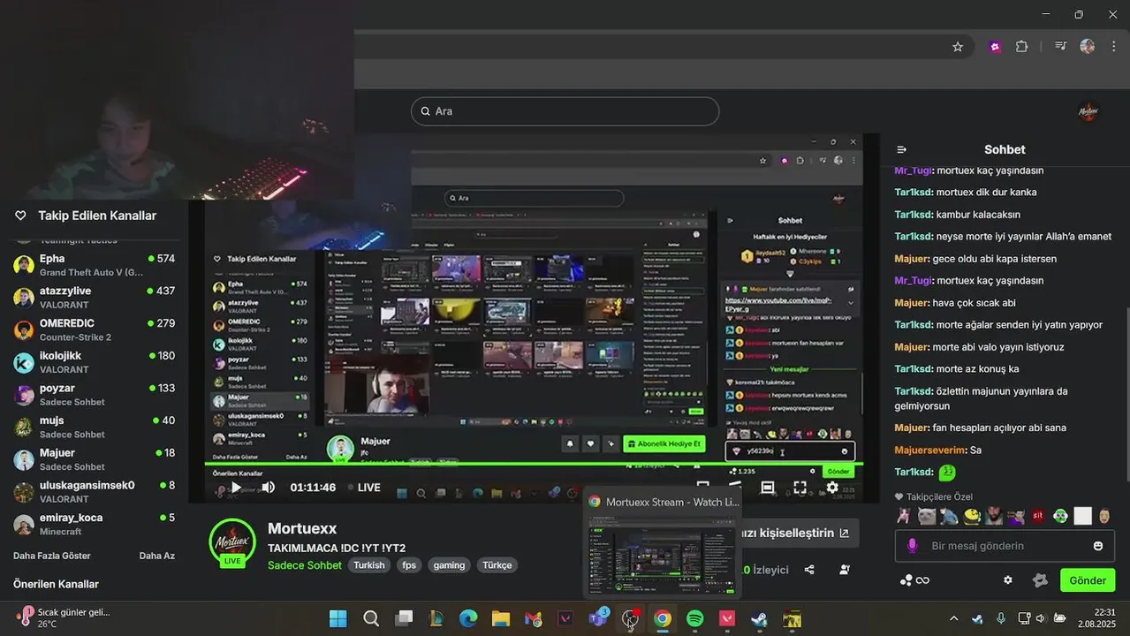1130x636 pixels.
Task: Insert the bearded man face emote
Action: (x=993, y=516)
